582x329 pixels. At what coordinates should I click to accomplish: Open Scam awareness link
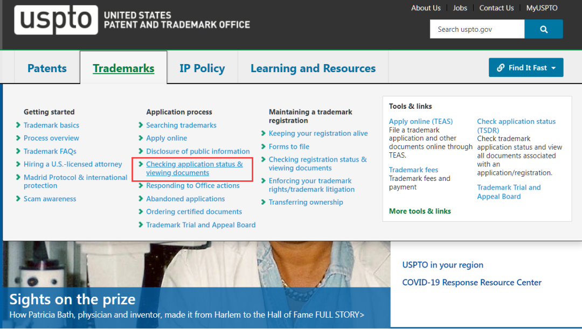click(50, 199)
